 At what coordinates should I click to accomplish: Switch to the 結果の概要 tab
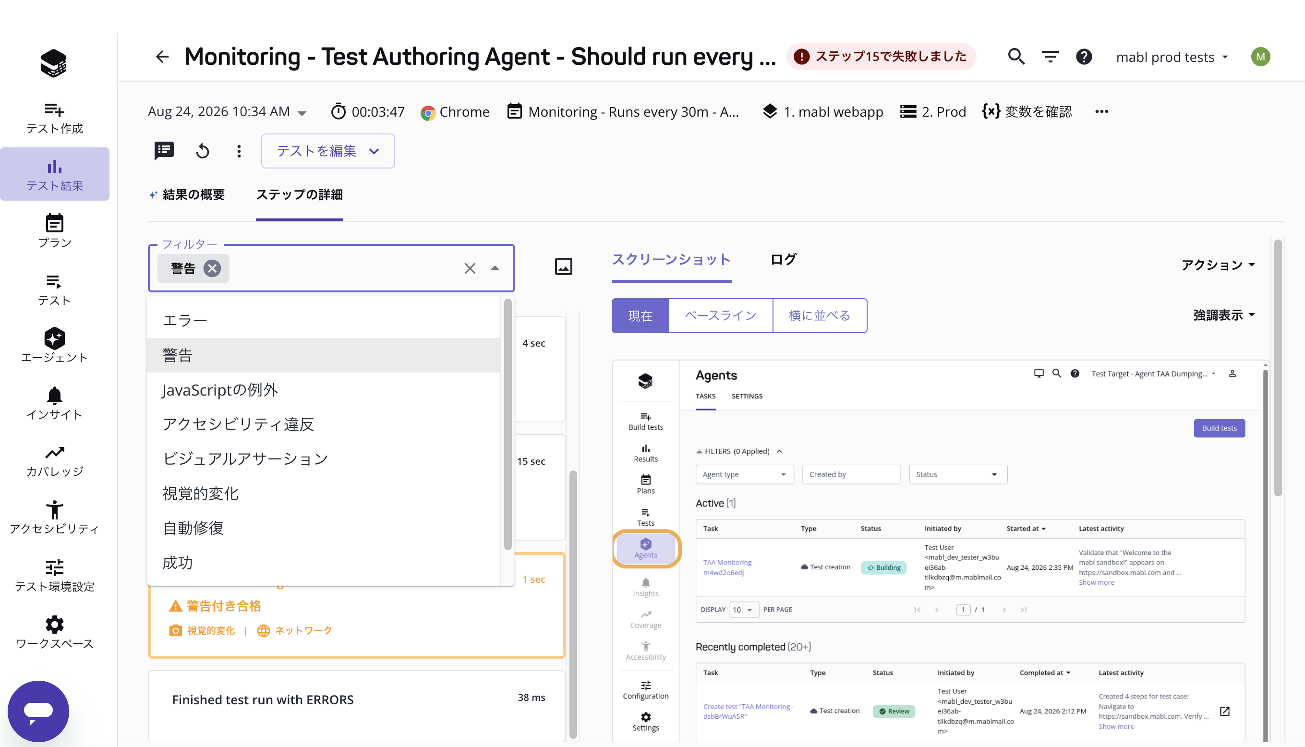pyautogui.click(x=187, y=195)
